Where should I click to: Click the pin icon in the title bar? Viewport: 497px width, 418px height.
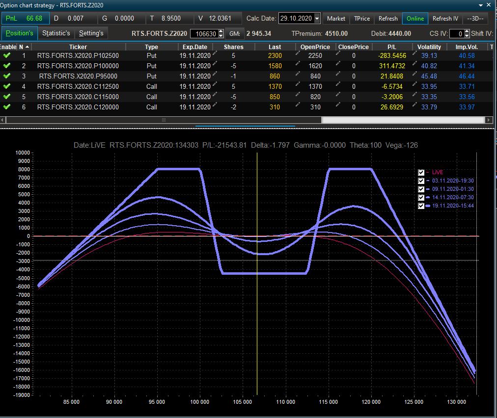pos(480,4)
